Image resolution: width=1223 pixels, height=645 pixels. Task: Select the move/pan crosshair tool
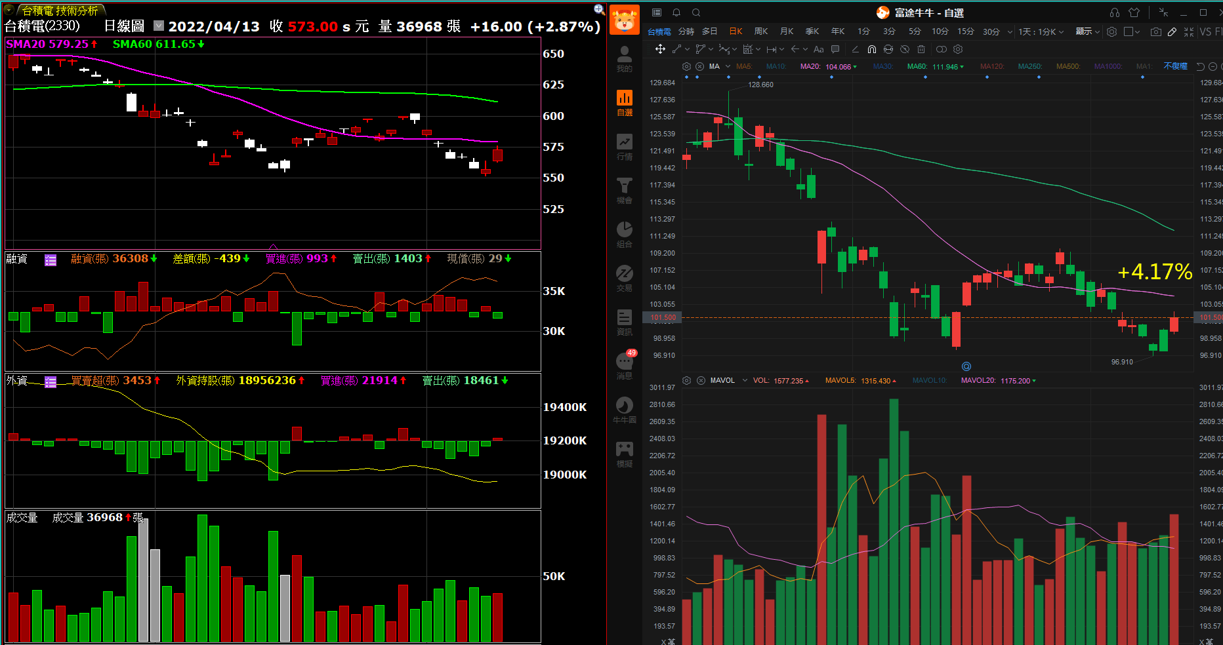[x=660, y=49]
